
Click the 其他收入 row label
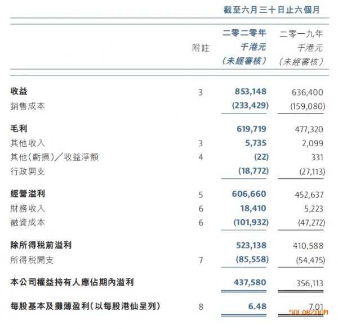pos(28,143)
